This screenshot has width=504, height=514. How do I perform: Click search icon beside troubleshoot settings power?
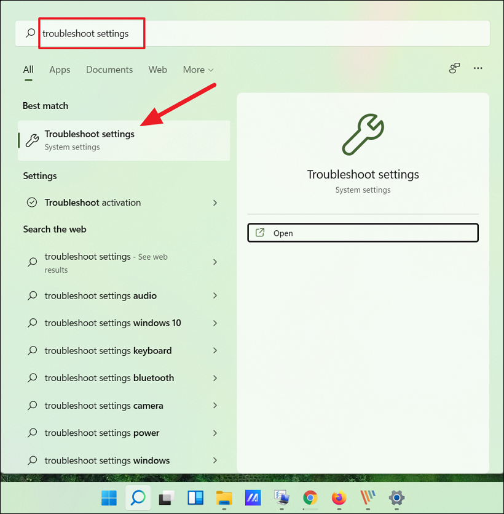tap(32, 433)
